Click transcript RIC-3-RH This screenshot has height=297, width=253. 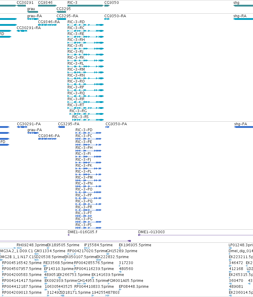click(x=86, y=43)
